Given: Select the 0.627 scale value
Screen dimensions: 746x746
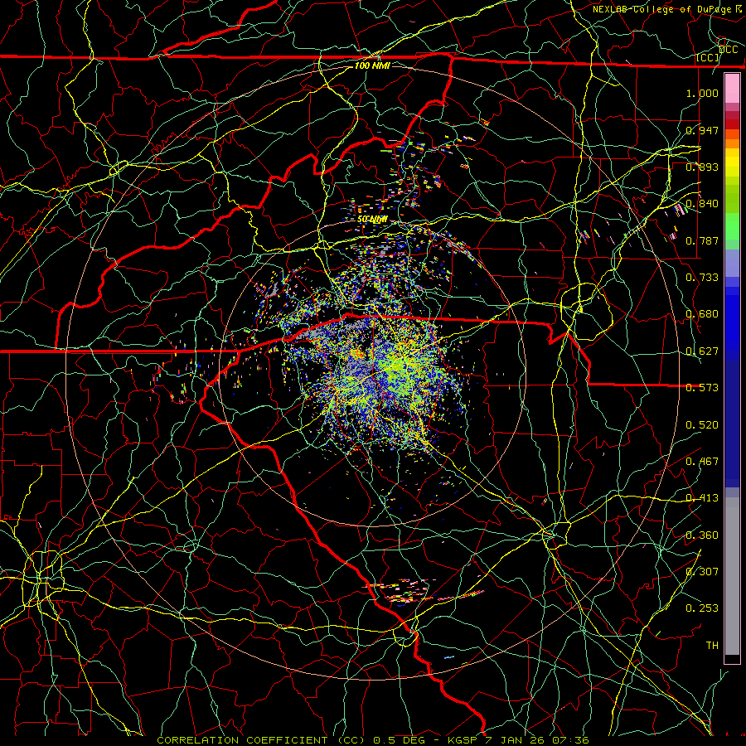Looking at the screenshot, I should (702, 351).
